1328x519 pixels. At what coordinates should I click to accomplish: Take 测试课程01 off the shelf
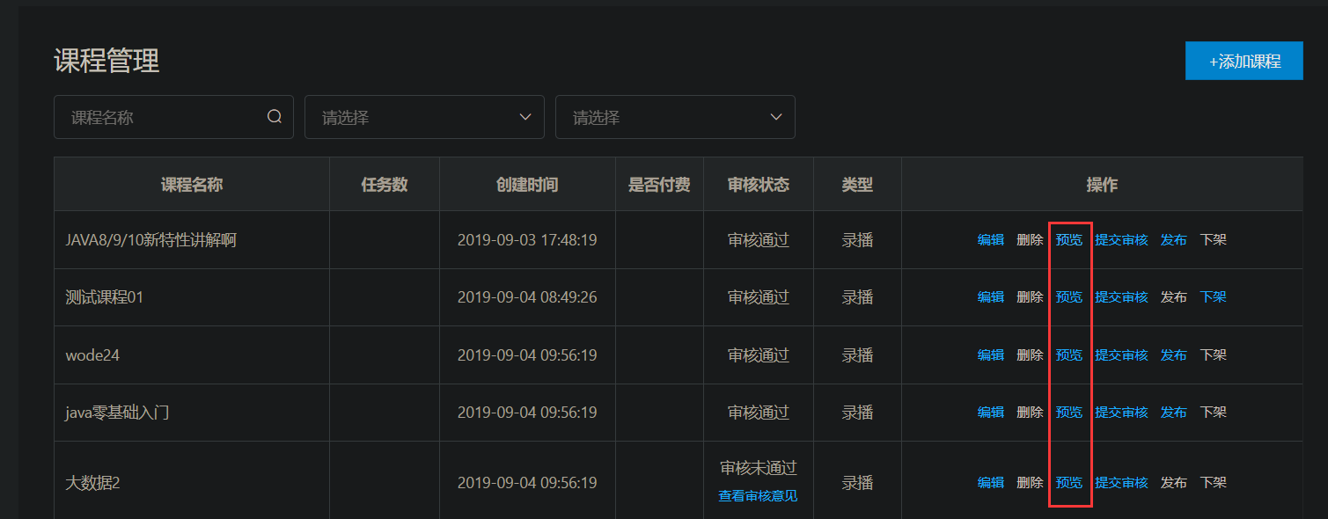(x=1213, y=297)
